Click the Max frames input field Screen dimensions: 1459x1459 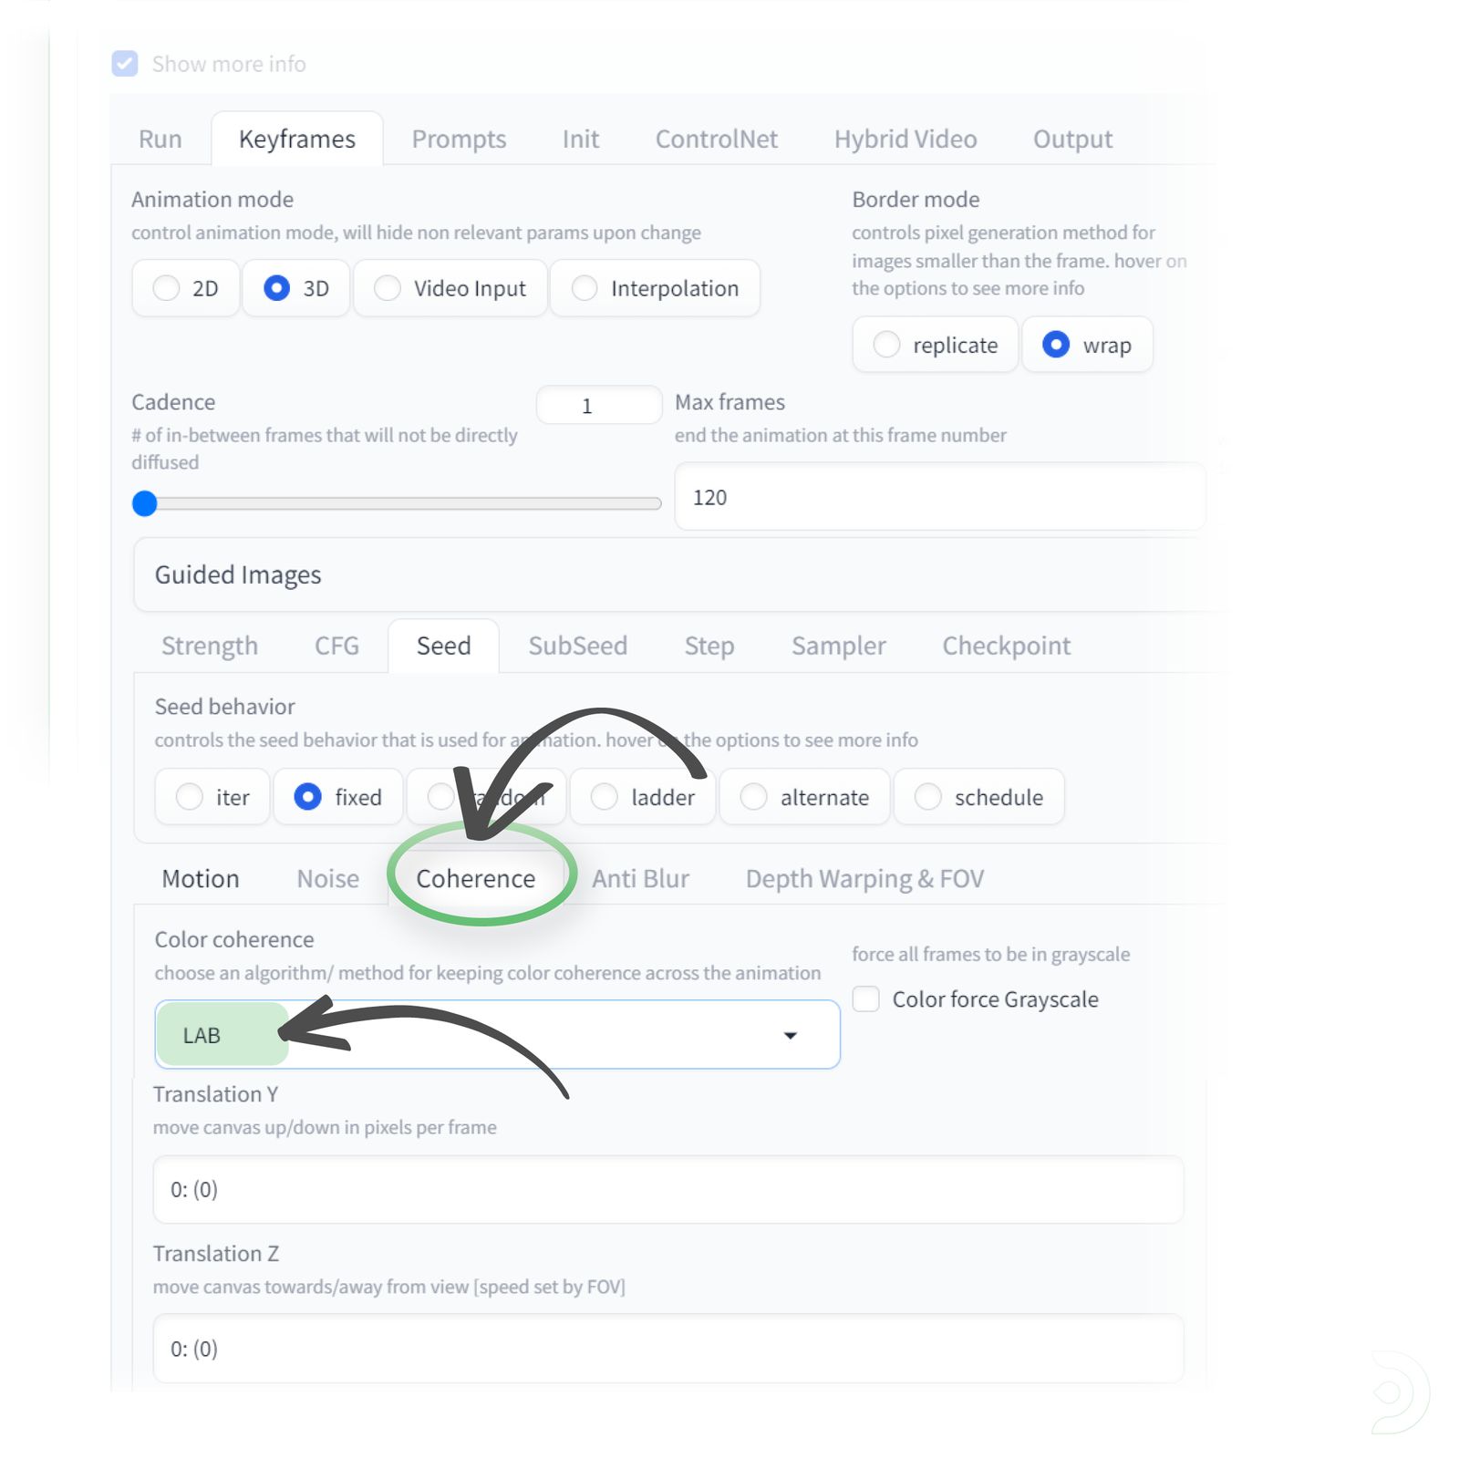point(939,497)
